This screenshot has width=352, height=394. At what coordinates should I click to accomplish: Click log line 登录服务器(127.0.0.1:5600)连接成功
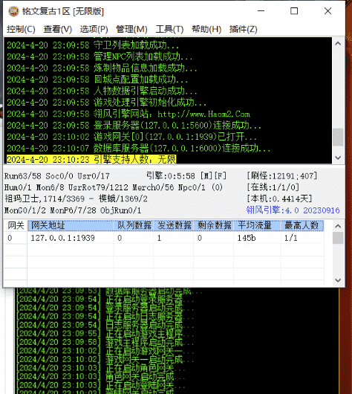pyautogui.click(x=134, y=125)
